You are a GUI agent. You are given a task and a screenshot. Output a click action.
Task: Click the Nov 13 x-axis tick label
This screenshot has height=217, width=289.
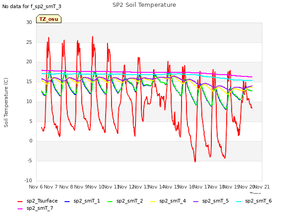click(141, 187)
